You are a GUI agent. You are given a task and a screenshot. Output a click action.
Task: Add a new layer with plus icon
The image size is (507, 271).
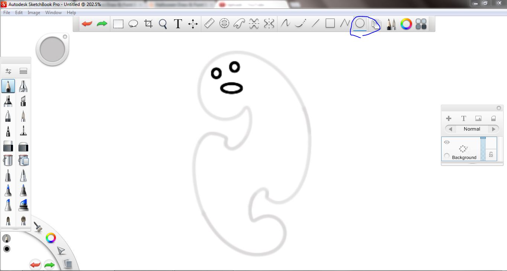click(x=449, y=118)
